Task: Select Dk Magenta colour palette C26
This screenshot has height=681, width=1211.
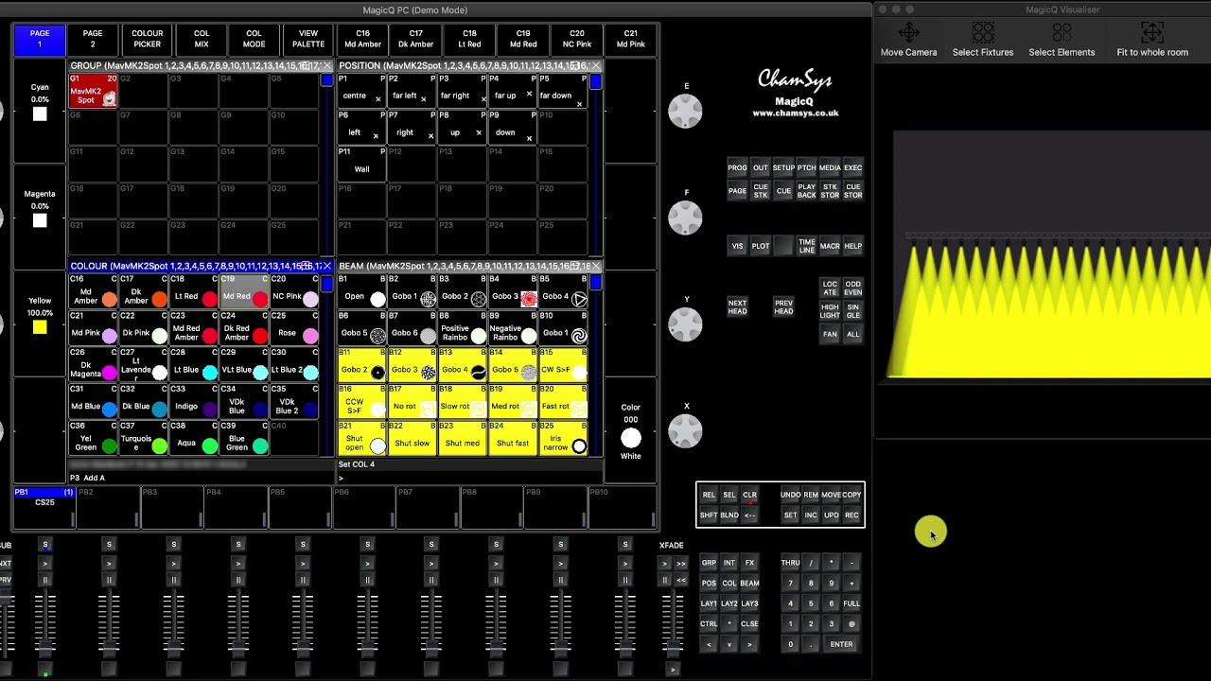Action: pyautogui.click(x=93, y=366)
